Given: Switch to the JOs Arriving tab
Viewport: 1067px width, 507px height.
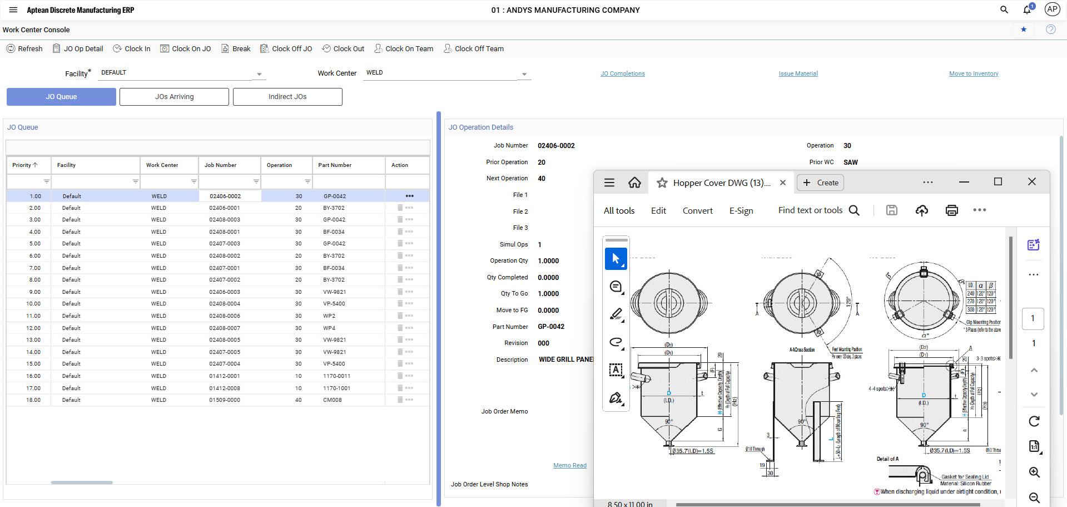Looking at the screenshot, I should [x=174, y=97].
